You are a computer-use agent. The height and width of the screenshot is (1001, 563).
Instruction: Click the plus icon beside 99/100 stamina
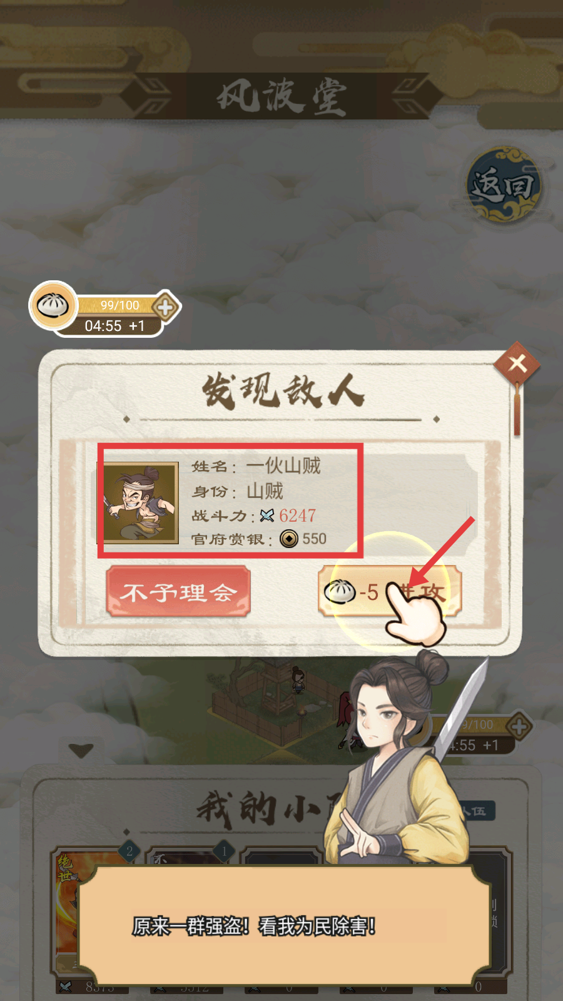(166, 307)
